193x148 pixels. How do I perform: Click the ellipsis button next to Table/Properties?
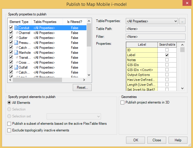[x=182, y=21]
